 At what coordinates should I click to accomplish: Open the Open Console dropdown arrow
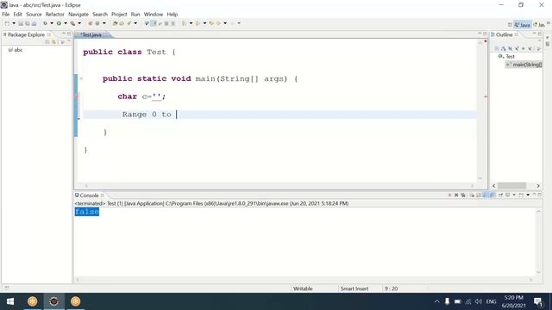coord(528,195)
